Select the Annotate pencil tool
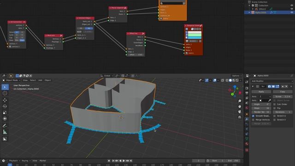The width and height of the screenshot is (295, 166). tap(5, 126)
